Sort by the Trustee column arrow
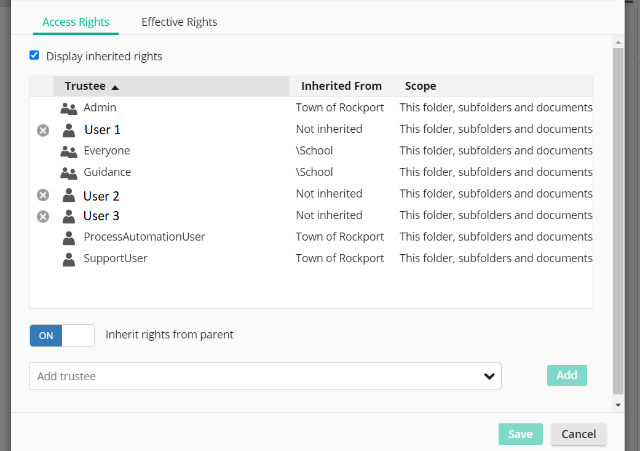The width and height of the screenshot is (640, 451). 115,87
